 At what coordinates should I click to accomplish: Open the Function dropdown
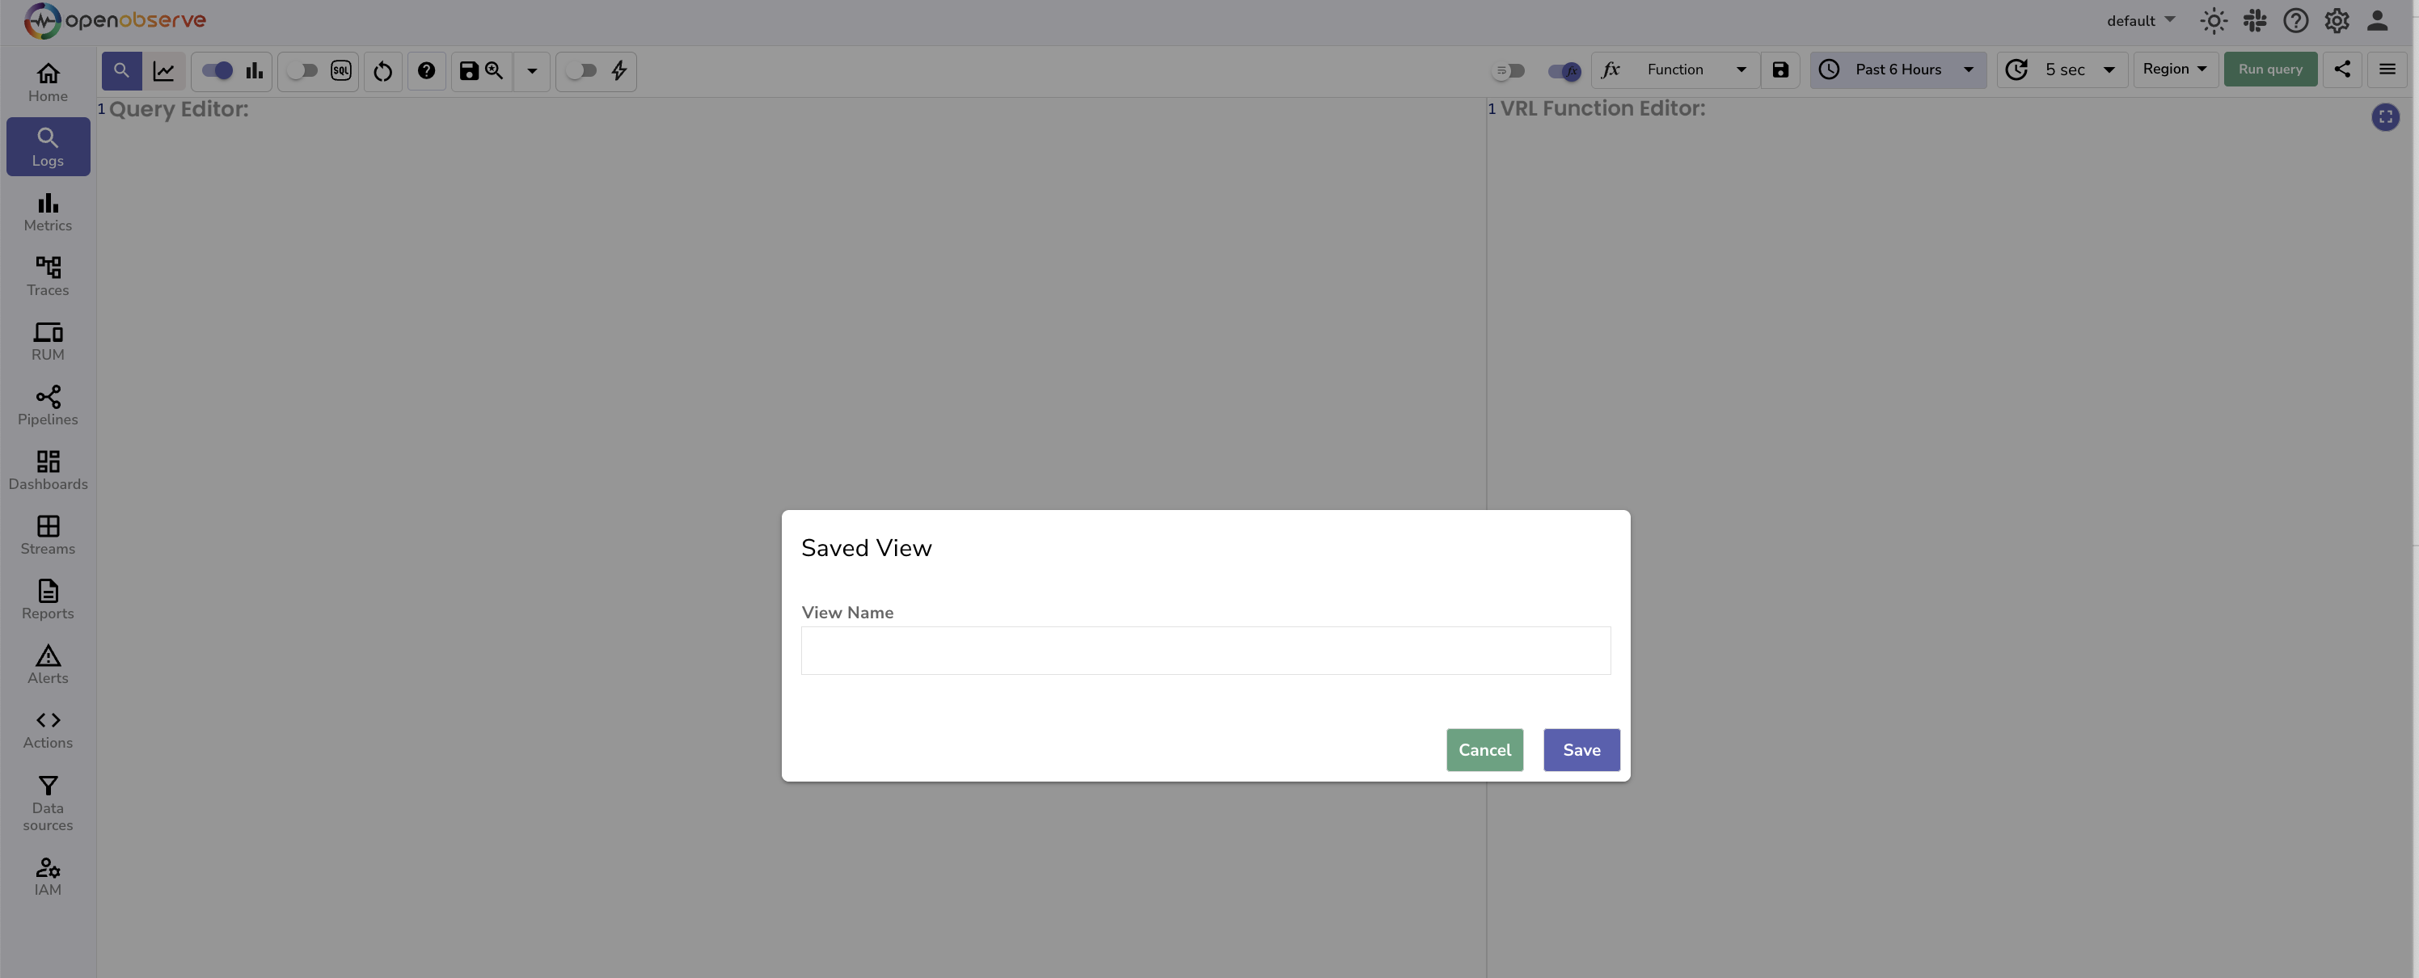pyautogui.click(x=1675, y=70)
